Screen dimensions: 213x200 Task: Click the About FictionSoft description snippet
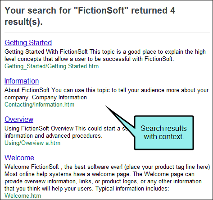pyautogui.click(x=107, y=93)
